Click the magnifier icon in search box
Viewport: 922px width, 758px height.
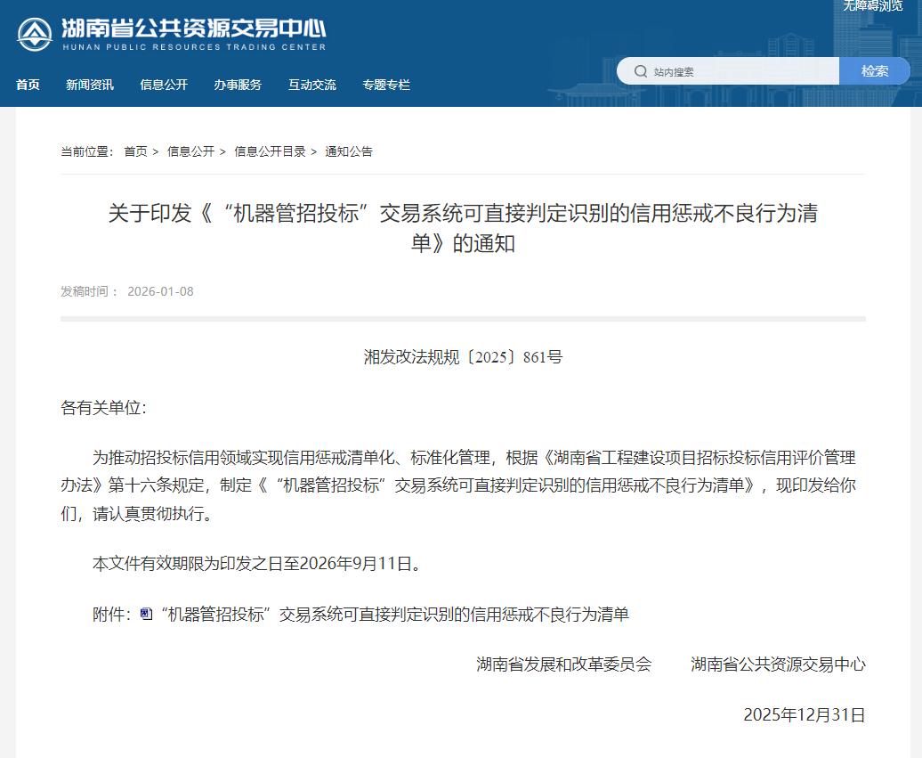pyautogui.click(x=639, y=71)
